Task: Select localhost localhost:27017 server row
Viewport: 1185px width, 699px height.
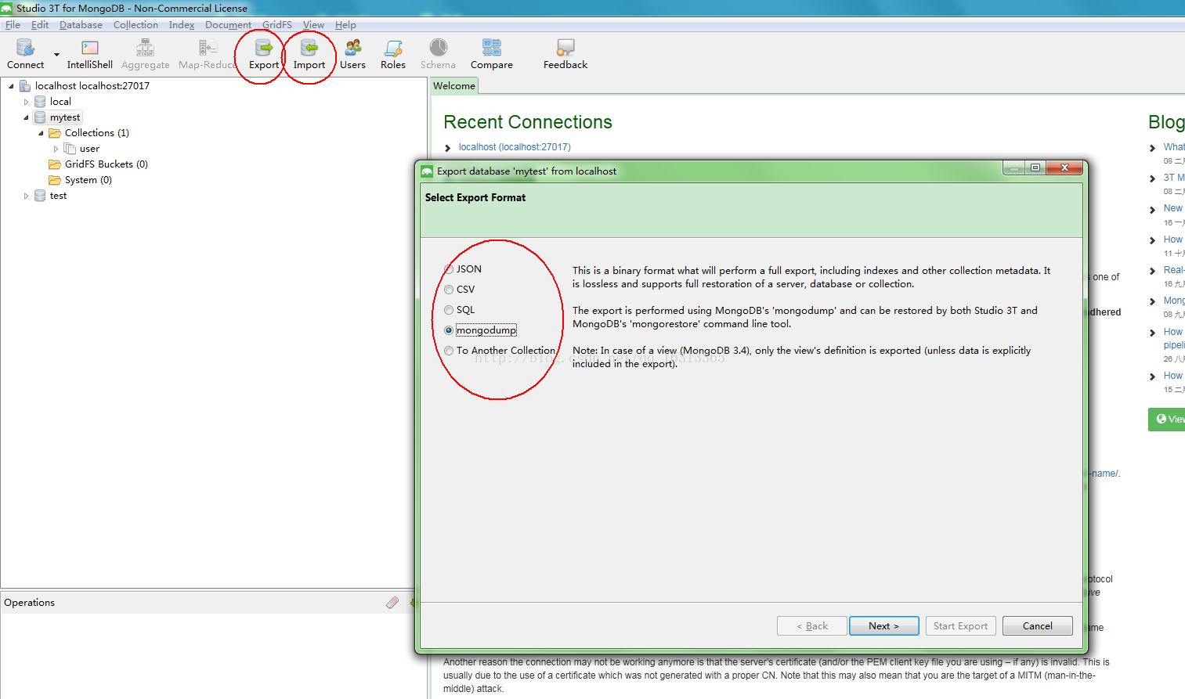Action: point(92,86)
